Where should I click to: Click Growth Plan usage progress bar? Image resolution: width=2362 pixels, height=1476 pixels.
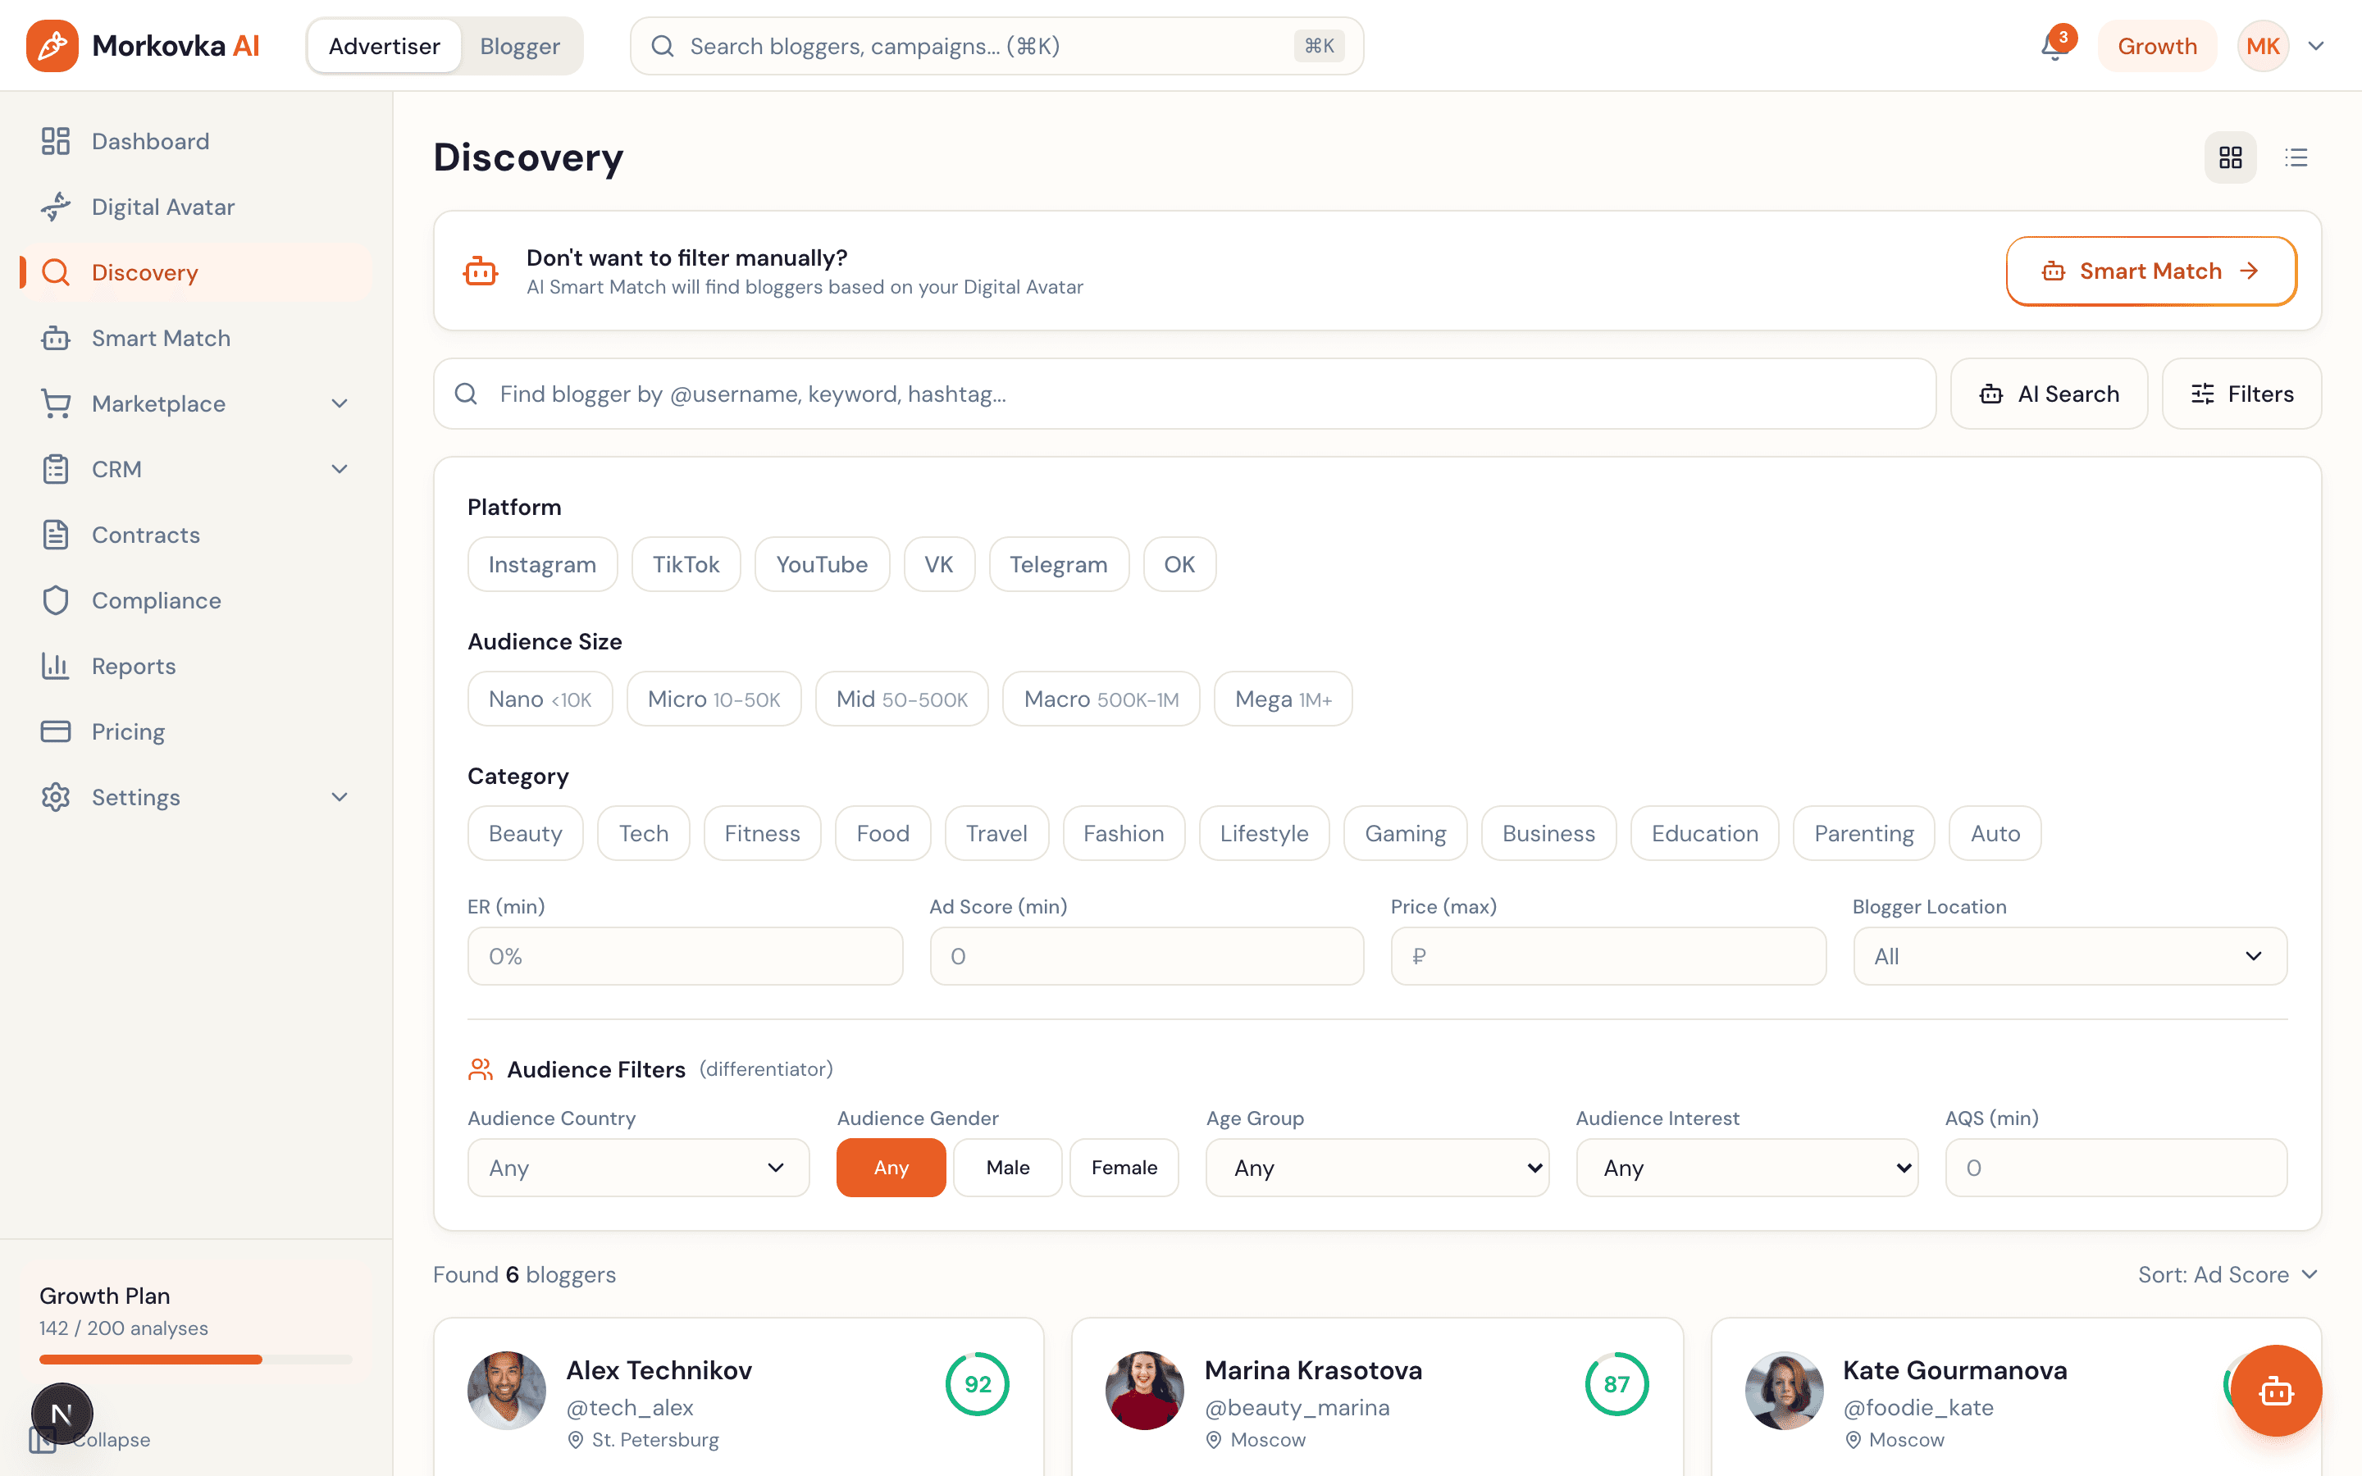click(195, 1359)
